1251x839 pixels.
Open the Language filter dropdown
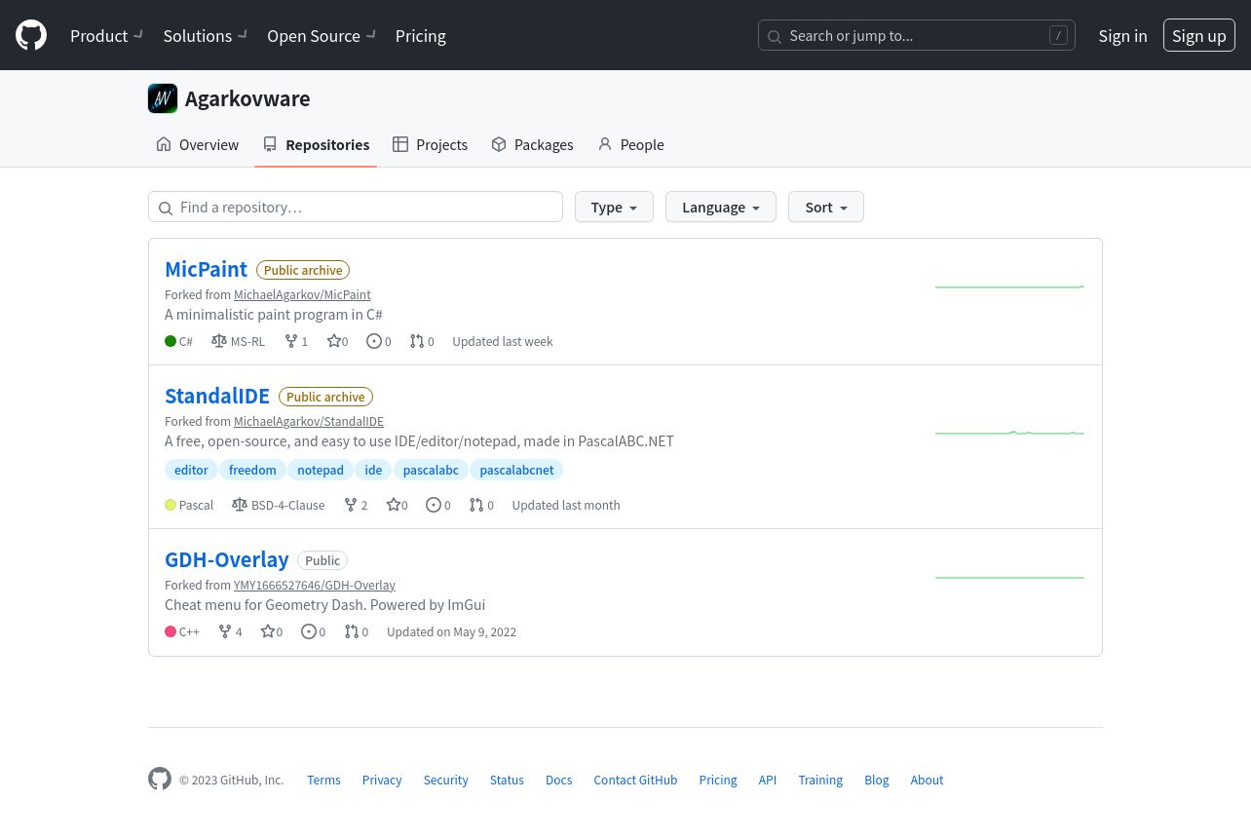point(721,207)
